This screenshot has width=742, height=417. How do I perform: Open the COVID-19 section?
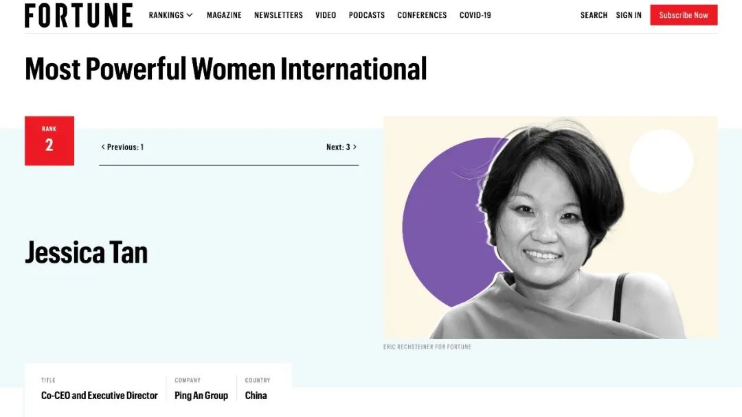point(475,15)
